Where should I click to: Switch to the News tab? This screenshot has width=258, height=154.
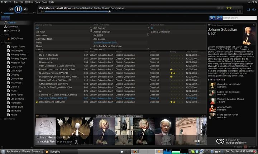pyautogui.click(x=121, y=116)
